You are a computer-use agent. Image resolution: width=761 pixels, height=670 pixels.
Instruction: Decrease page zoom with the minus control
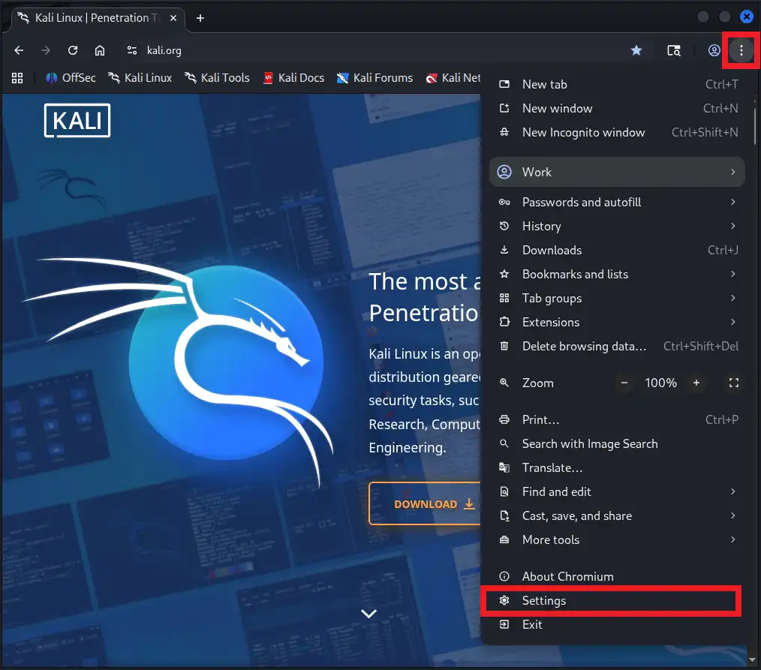click(624, 383)
